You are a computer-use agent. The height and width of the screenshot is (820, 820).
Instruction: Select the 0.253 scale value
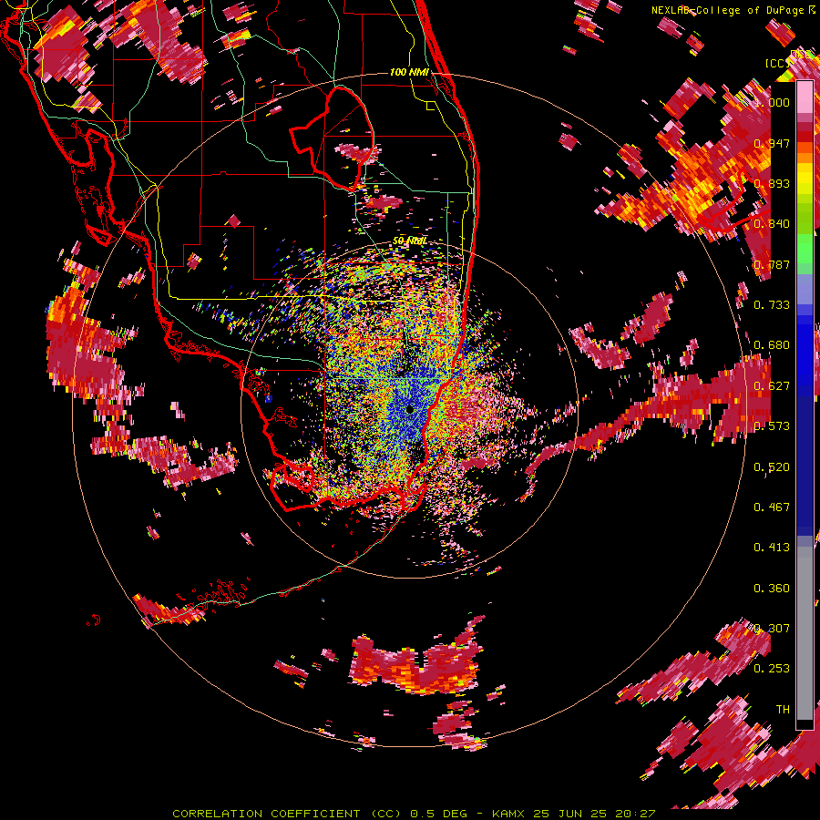[772, 669]
